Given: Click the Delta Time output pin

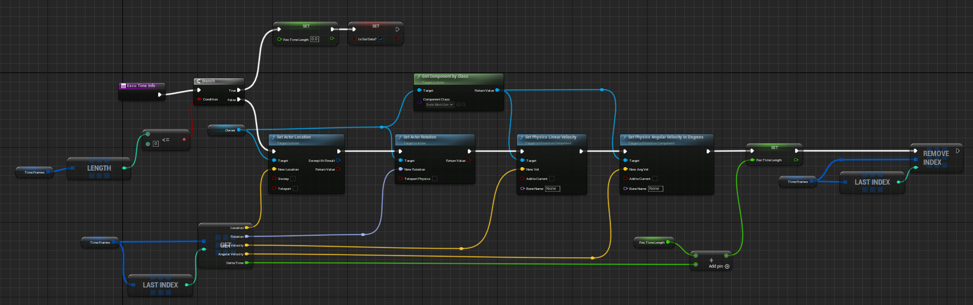Looking at the screenshot, I should click(x=246, y=262).
